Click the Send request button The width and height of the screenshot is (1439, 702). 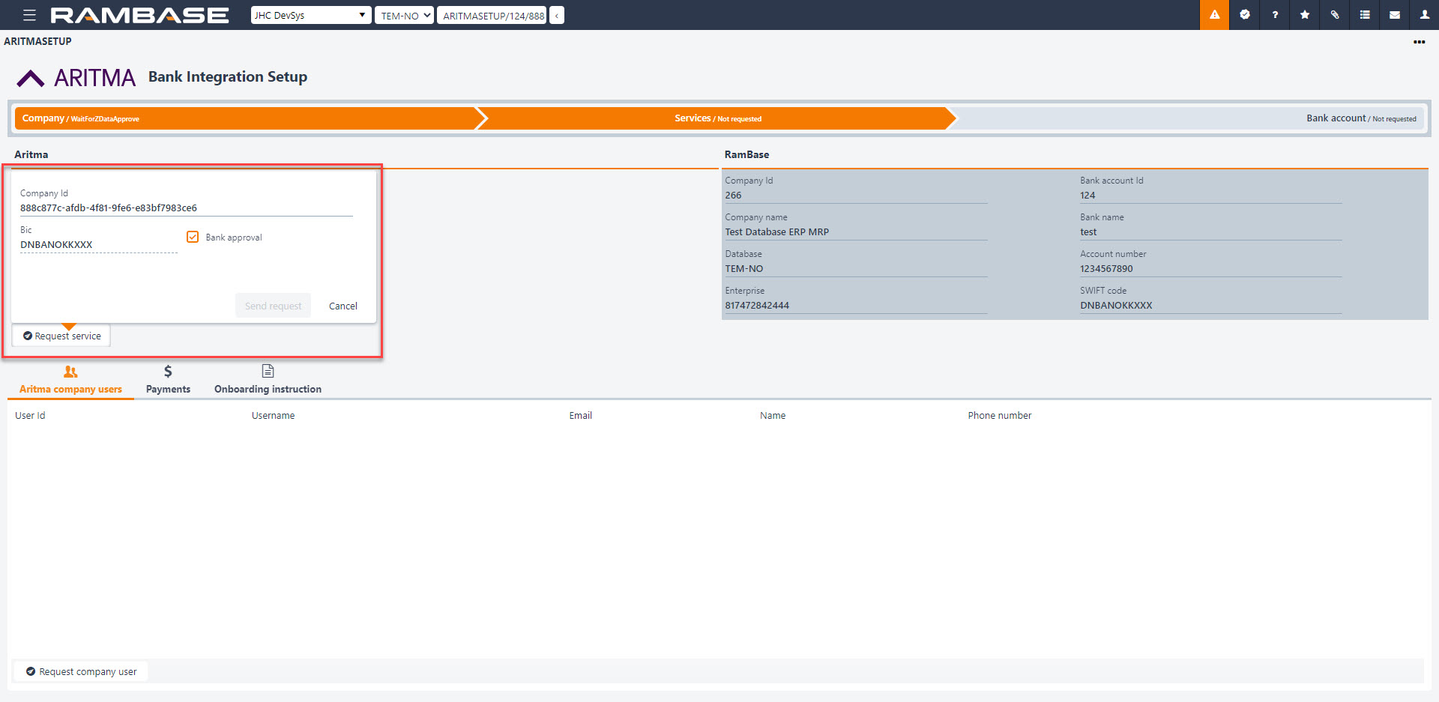(x=273, y=306)
